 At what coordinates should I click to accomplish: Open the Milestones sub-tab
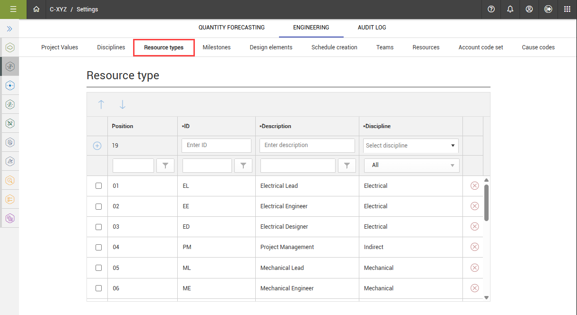[216, 47]
